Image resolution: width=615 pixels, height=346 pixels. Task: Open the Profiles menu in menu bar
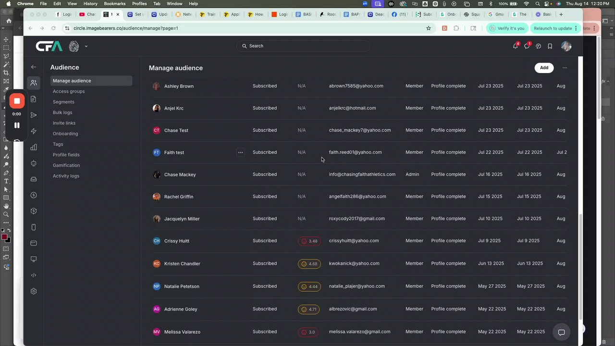(139, 3)
